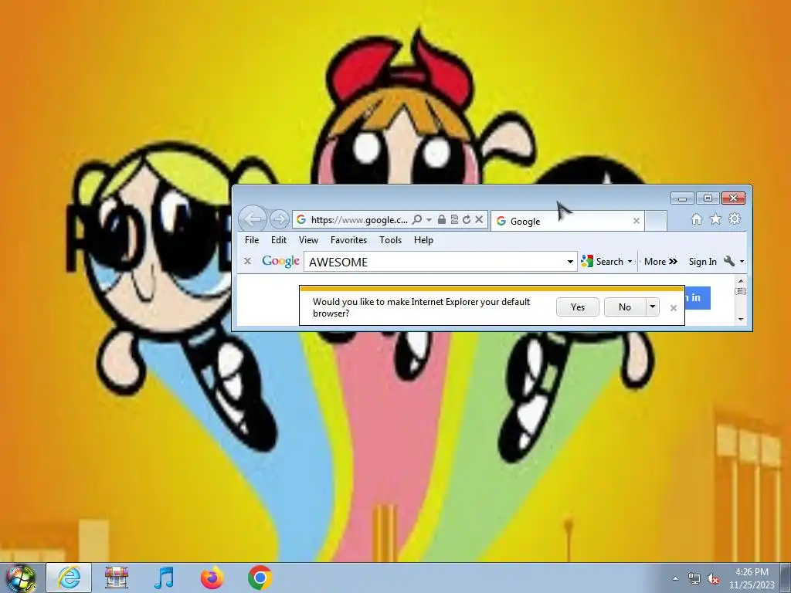Launch the music note app from taskbar

[164, 578]
